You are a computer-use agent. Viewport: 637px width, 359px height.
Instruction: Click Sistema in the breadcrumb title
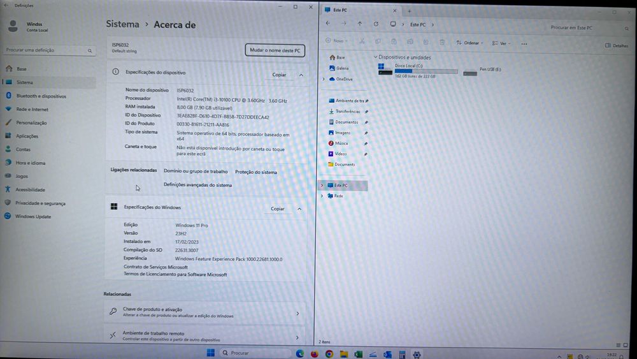(x=122, y=24)
